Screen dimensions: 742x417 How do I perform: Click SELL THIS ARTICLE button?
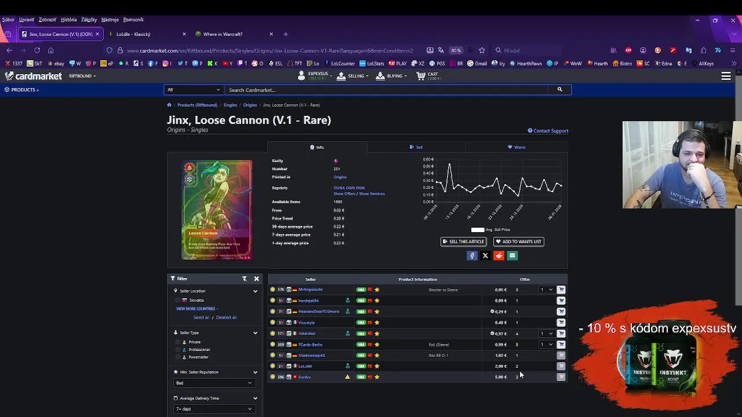tap(463, 242)
